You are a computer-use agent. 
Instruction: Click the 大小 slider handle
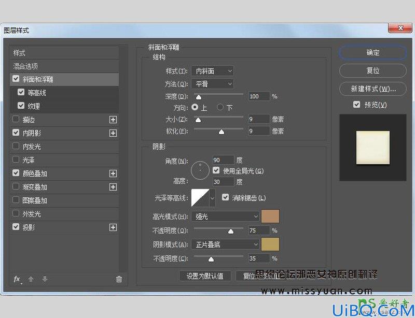[x=198, y=120]
